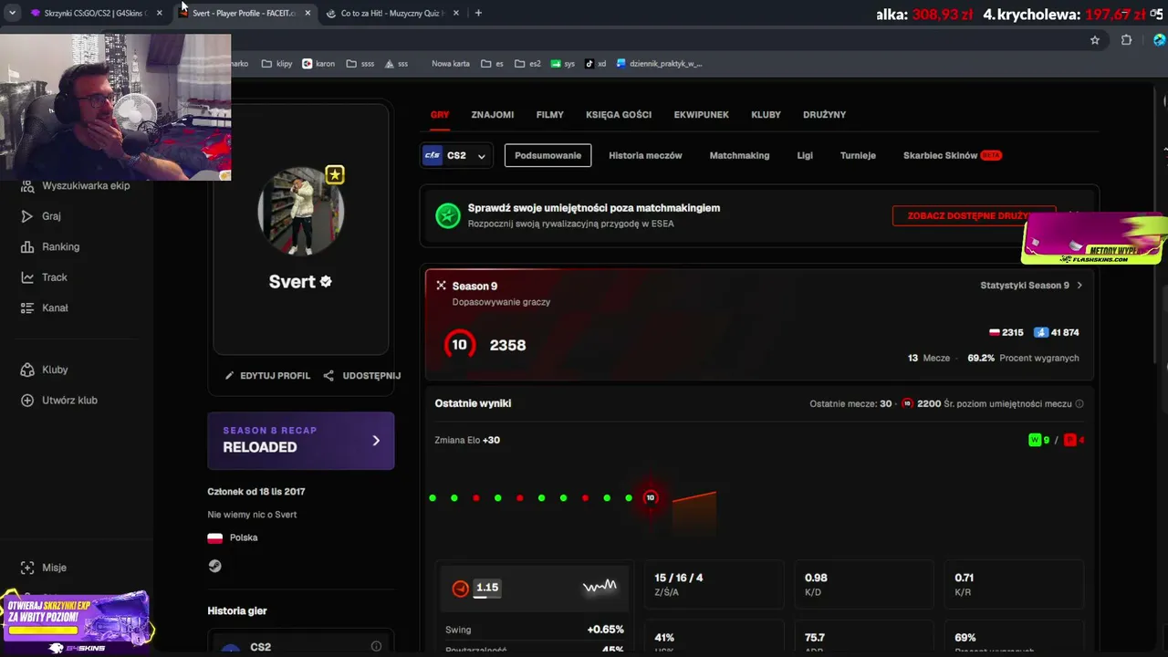The image size is (1168, 657).
Task: Click the UDOSTĘPNIJ button
Action: 362,375
